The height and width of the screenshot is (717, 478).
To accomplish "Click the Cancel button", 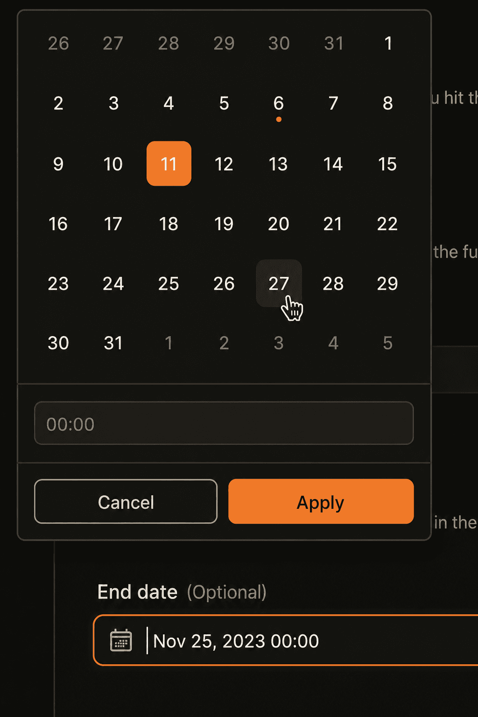I will (126, 501).
